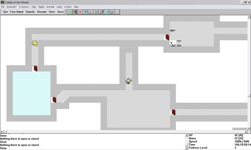Click message log scrollbar up arrow

tap(187, 135)
